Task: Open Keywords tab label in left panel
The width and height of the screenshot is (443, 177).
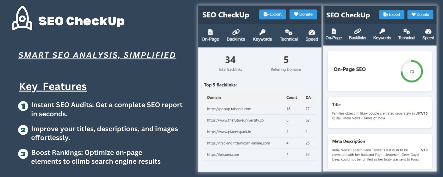Action: pos(262,39)
